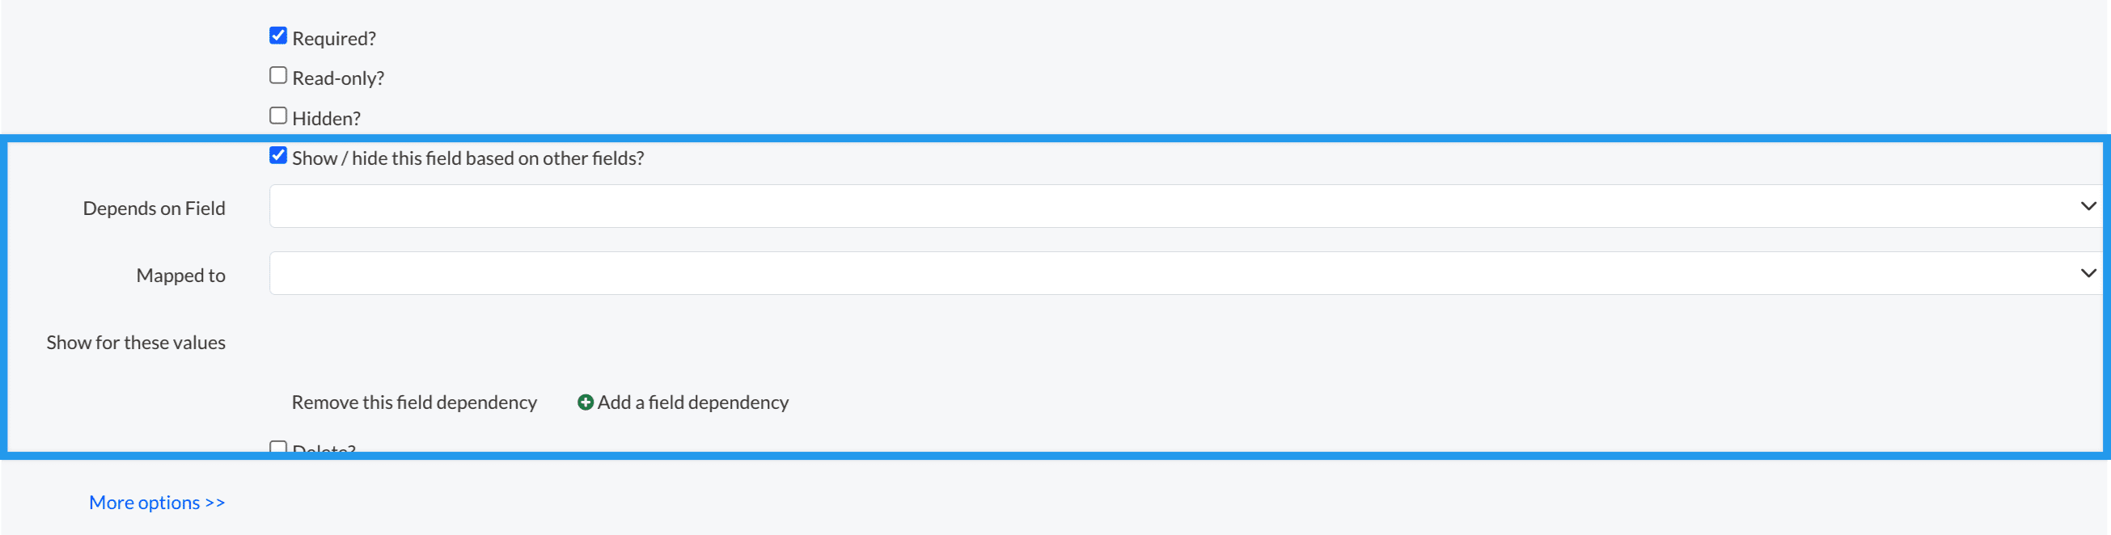The height and width of the screenshot is (535, 2111).
Task: Disable show/hide based on other fields checkbox
Action: [278, 156]
